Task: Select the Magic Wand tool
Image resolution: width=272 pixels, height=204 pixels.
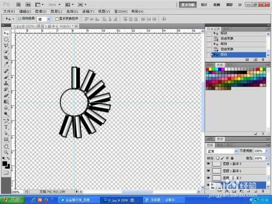Action: point(7,52)
